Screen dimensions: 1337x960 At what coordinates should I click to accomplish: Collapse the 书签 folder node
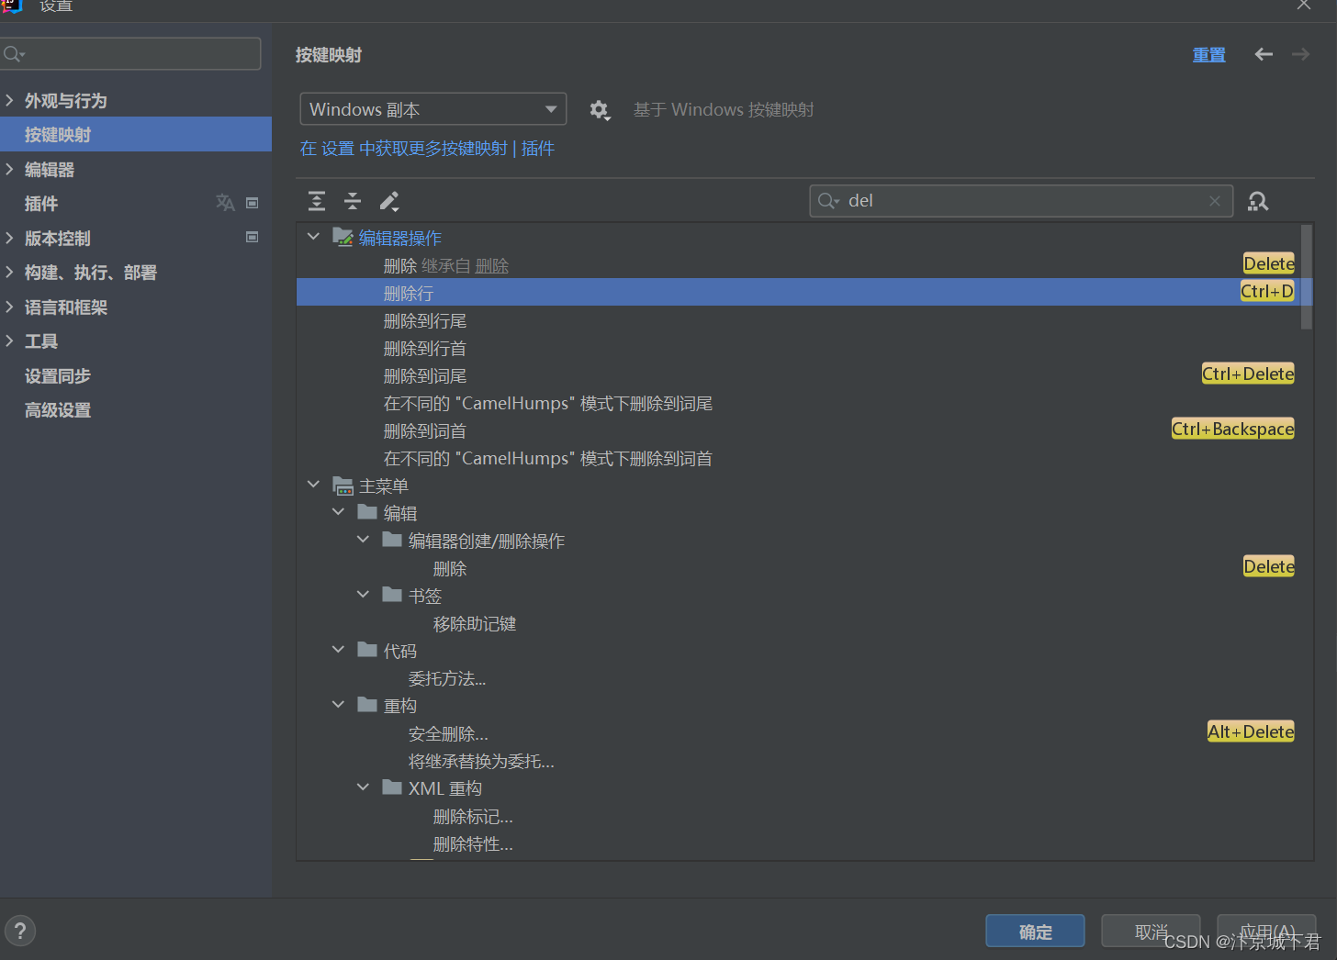364,595
